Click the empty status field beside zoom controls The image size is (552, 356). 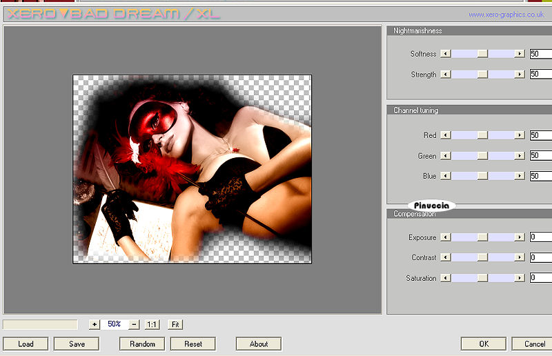pyautogui.click(x=40, y=324)
